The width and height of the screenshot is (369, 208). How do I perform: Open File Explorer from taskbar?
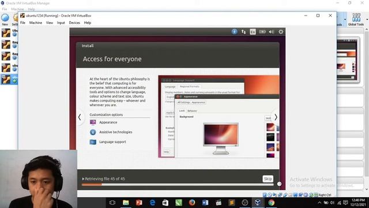click(x=126, y=203)
